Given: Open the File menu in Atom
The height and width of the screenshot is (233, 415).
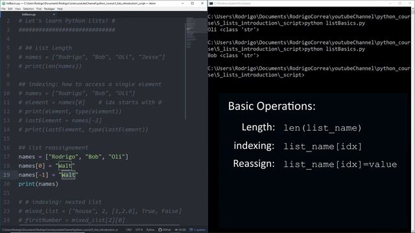Looking at the screenshot, I should pos(3,8).
